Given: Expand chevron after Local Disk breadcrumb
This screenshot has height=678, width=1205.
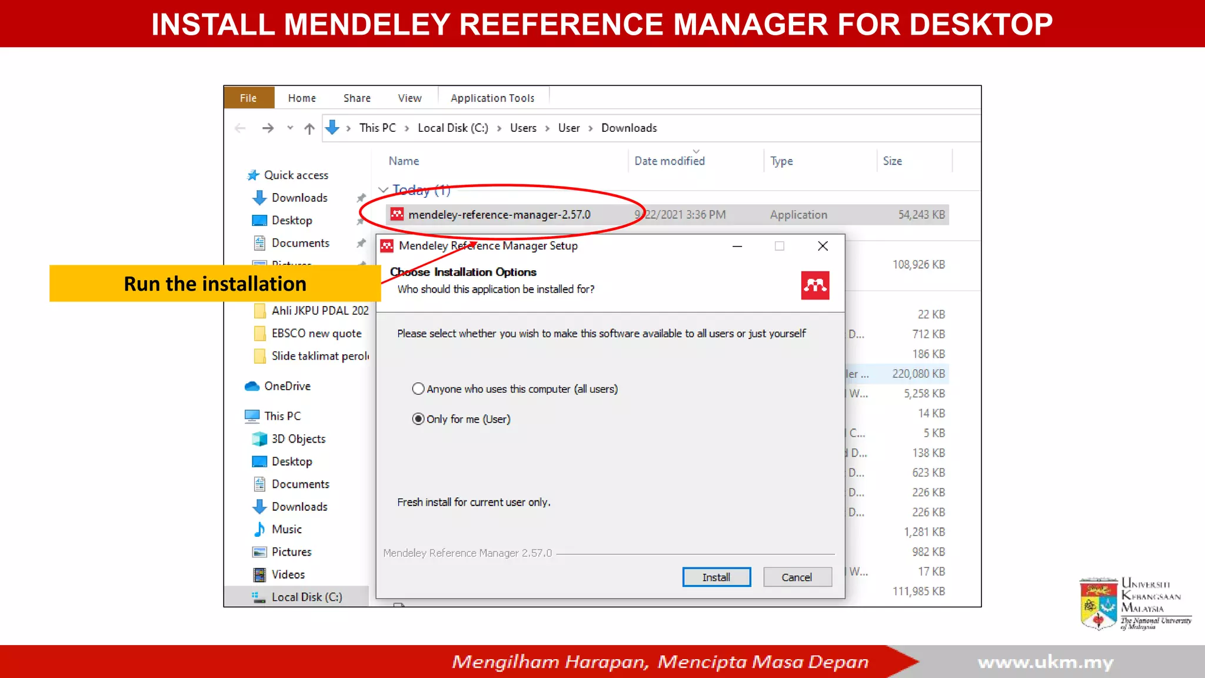Looking at the screenshot, I should [x=499, y=128].
